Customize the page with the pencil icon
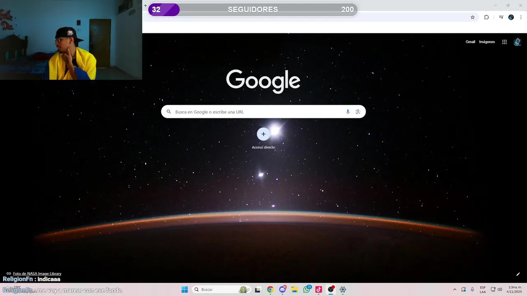This screenshot has height=296, width=527. [518, 274]
